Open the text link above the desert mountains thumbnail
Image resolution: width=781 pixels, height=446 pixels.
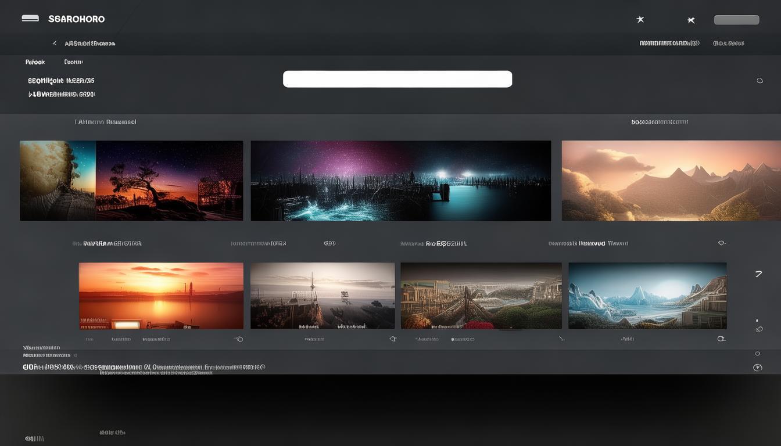click(660, 122)
